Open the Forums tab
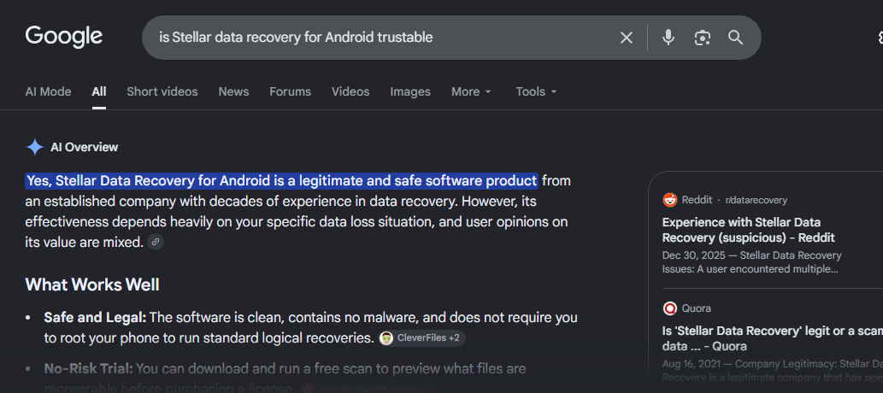 290,91
